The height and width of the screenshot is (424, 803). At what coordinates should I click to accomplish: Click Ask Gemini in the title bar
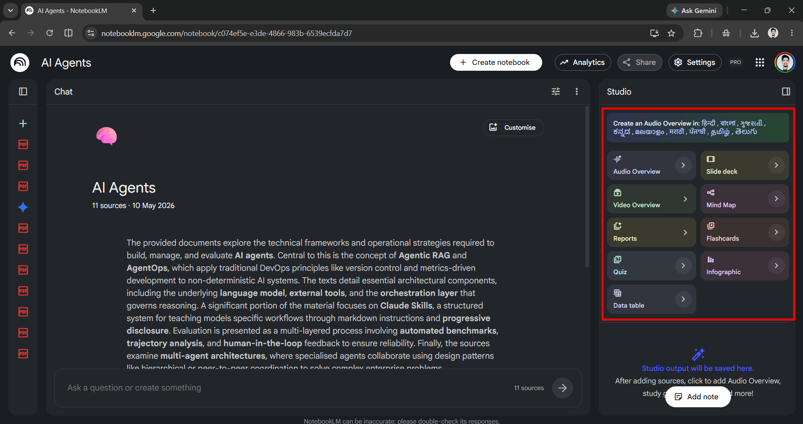694,10
